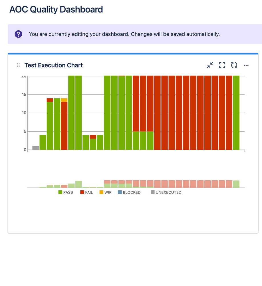This screenshot has height=286, width=262.
Task: Click the gray UNEXECUTED color swatch
Action: 153,192
